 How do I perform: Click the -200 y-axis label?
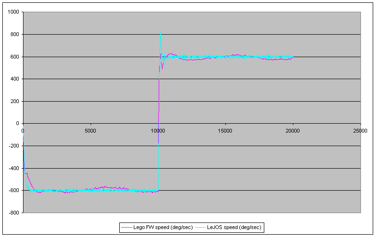[x=14, y=146]
